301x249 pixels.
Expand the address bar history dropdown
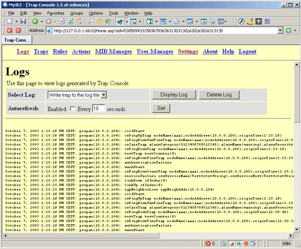tap(280, 30)
